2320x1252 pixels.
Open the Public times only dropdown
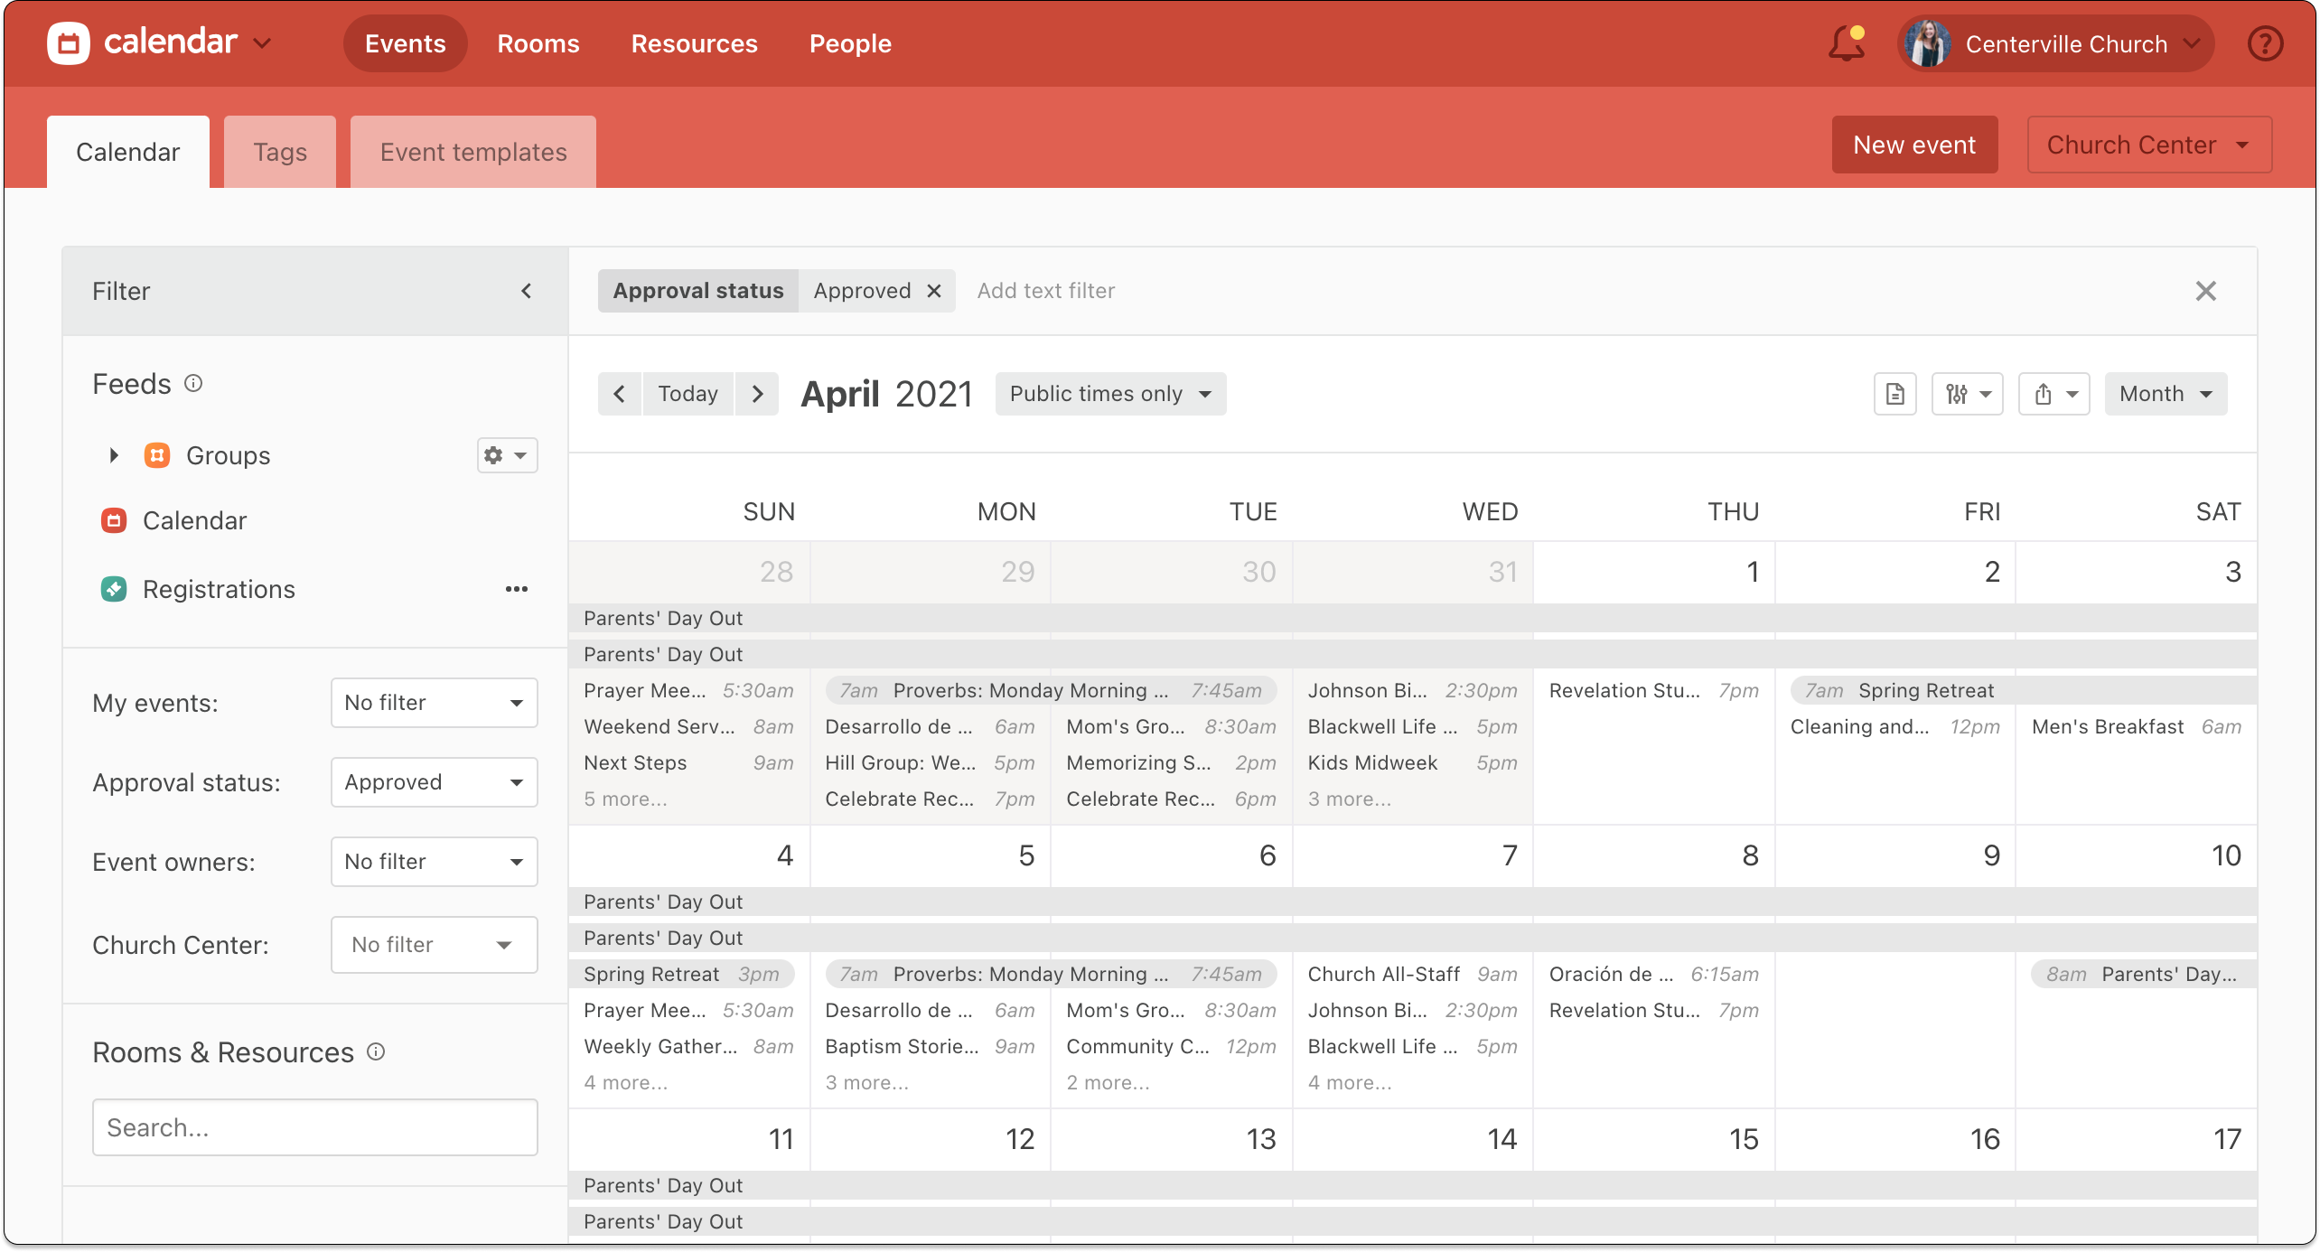point(1110,393)
